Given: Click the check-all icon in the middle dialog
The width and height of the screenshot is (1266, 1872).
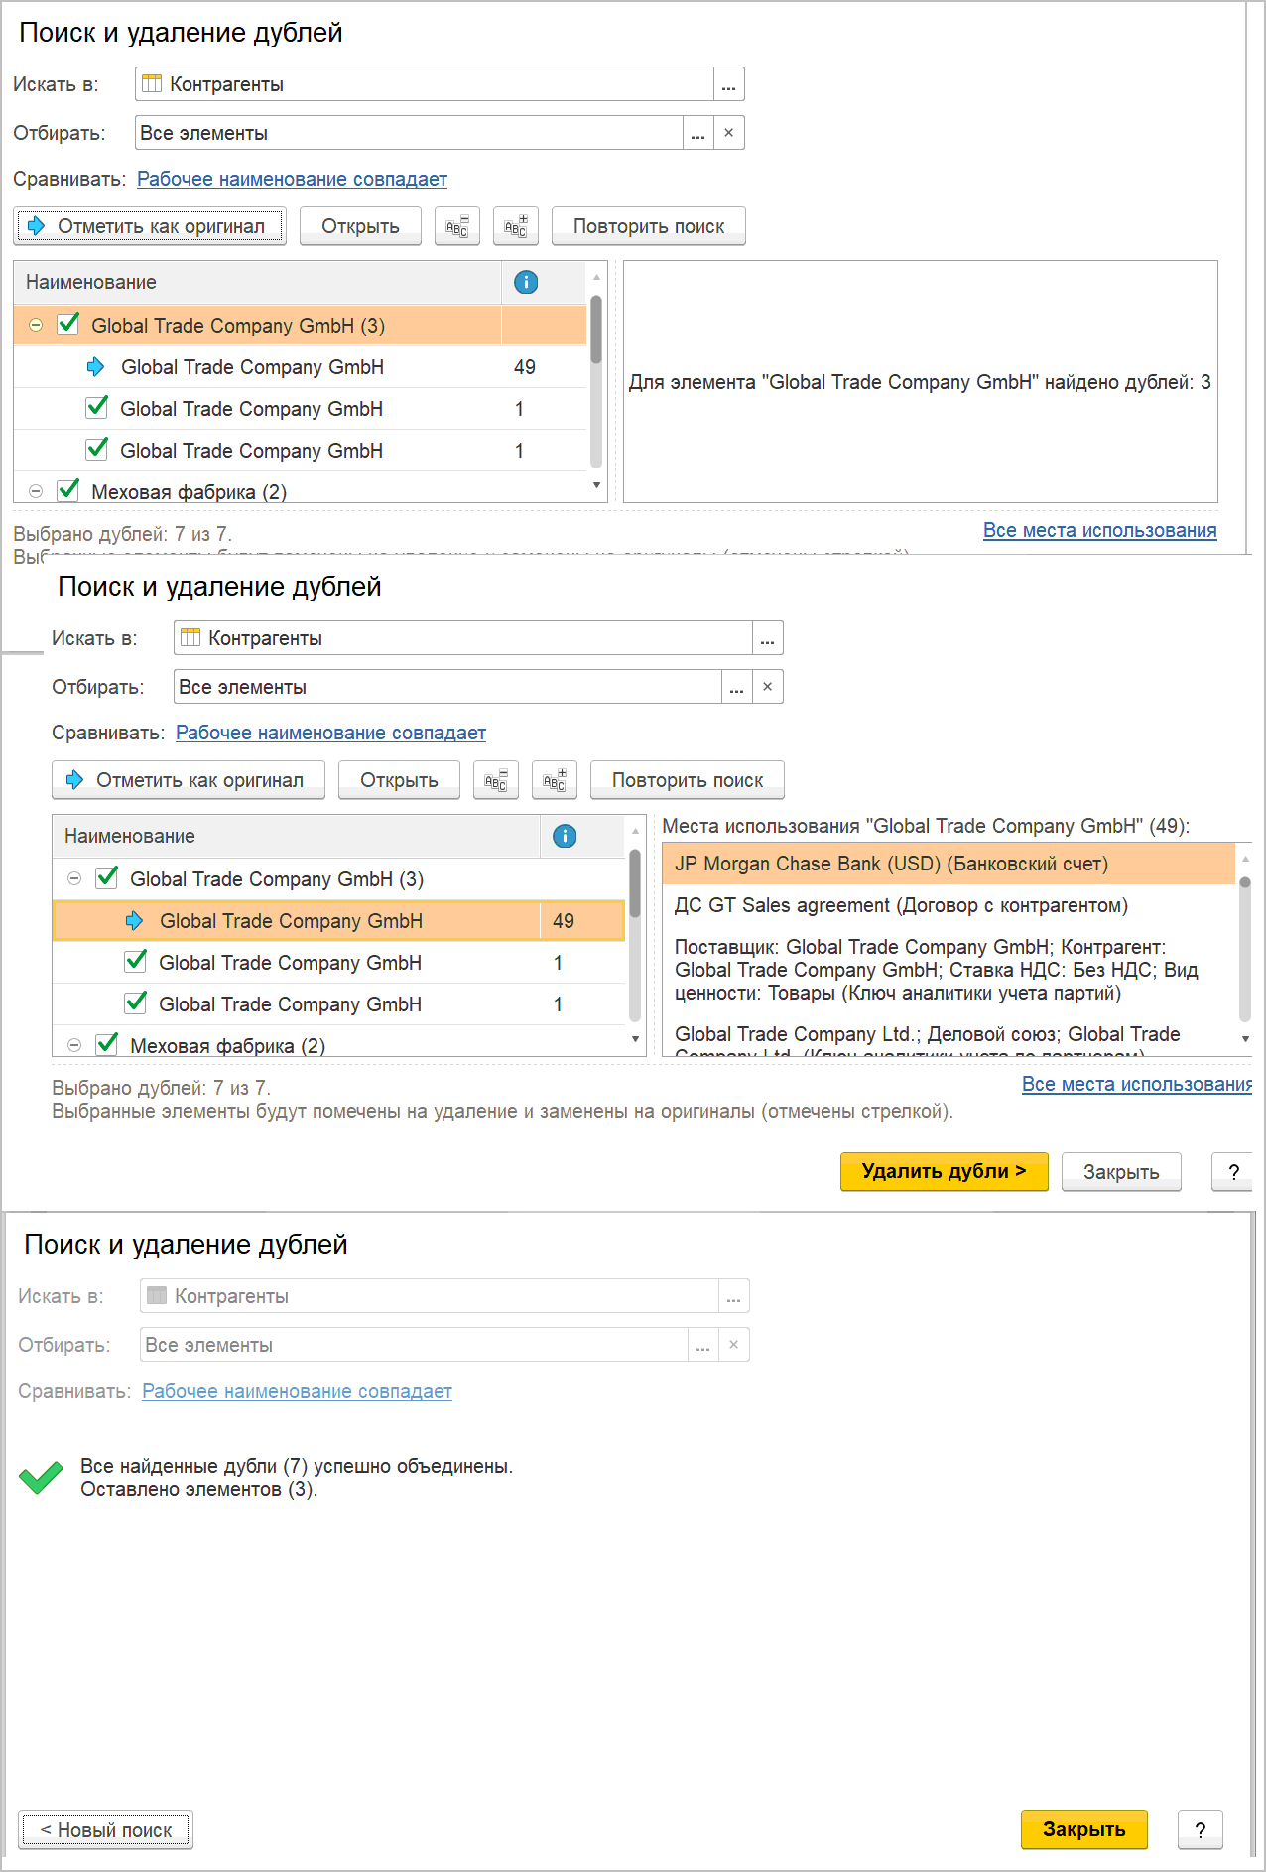Looking at the screenshot, I should pos(555,781).
